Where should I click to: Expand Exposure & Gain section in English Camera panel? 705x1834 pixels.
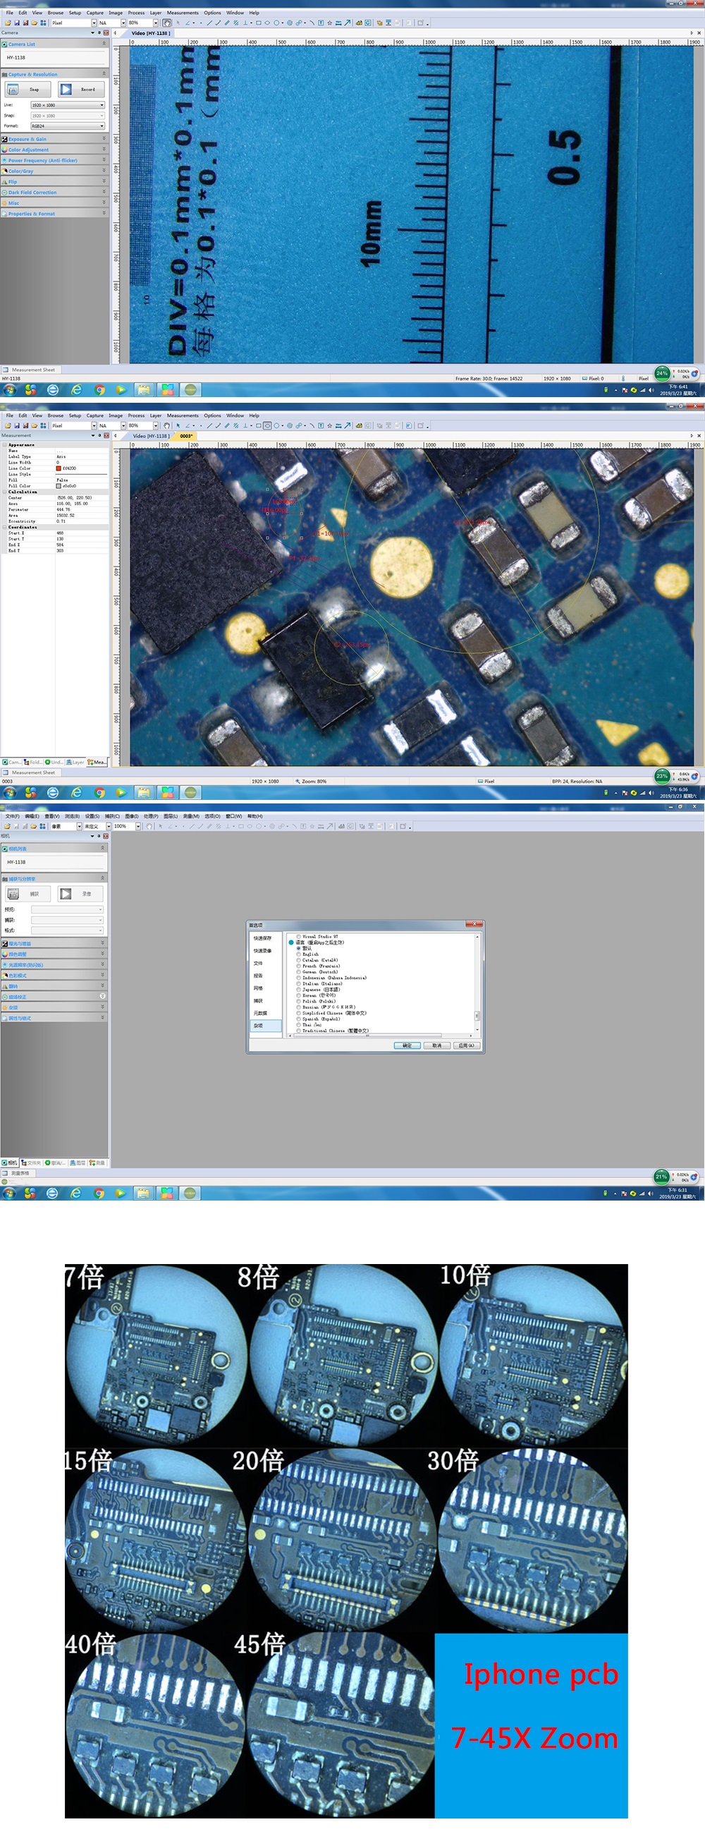tap(54, 139)
